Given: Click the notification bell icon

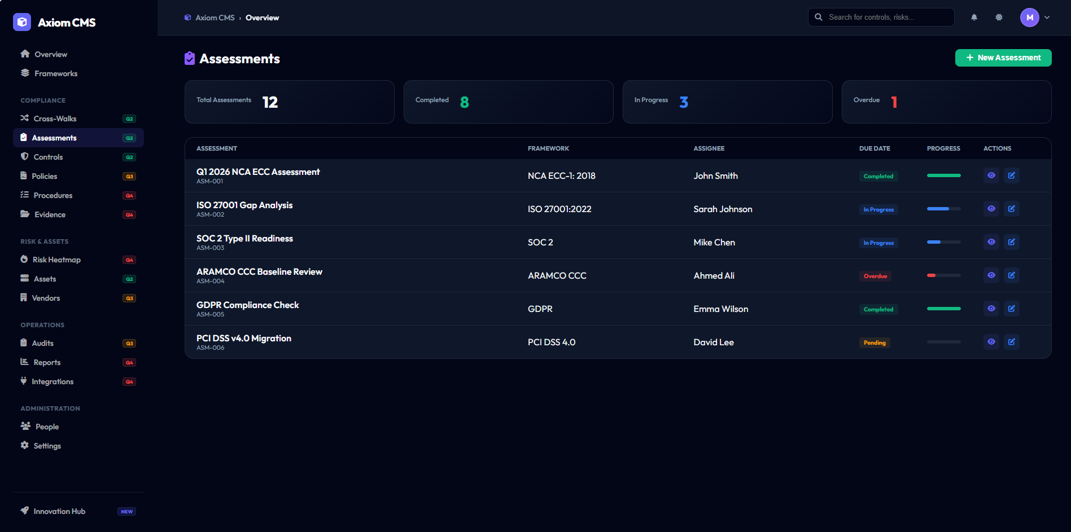Looking at the screenshot, I should click(x=974, y=17).
